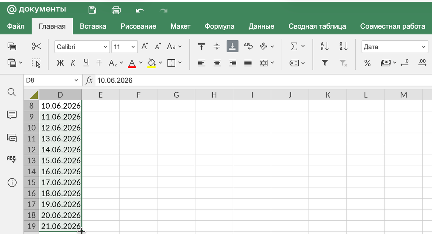Undo the last action

(140, 10)
